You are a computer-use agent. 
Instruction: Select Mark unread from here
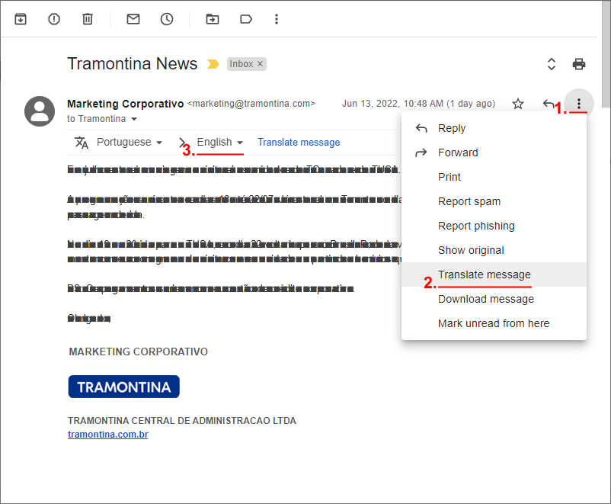[x=494, y=323]
